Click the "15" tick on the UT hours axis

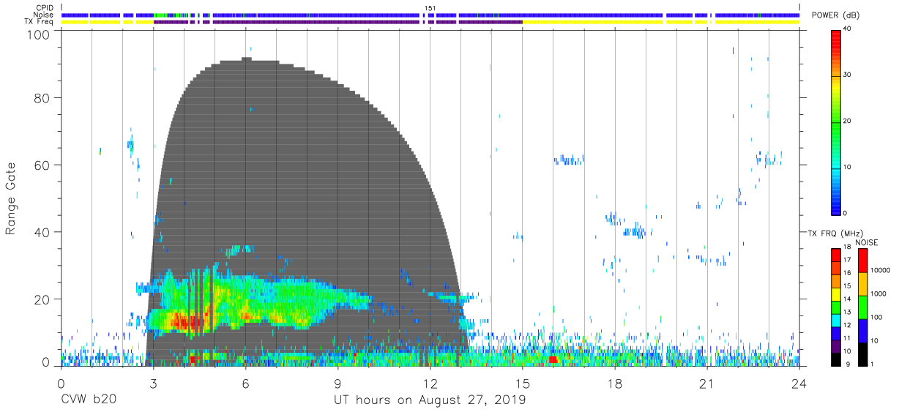(x=522, y=384)
